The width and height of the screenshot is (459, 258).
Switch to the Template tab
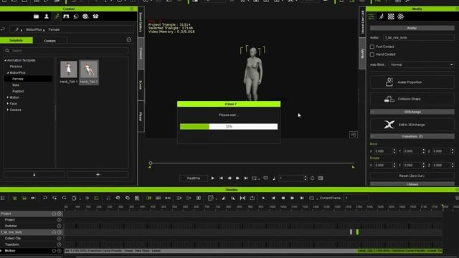(x=16, y=40)
